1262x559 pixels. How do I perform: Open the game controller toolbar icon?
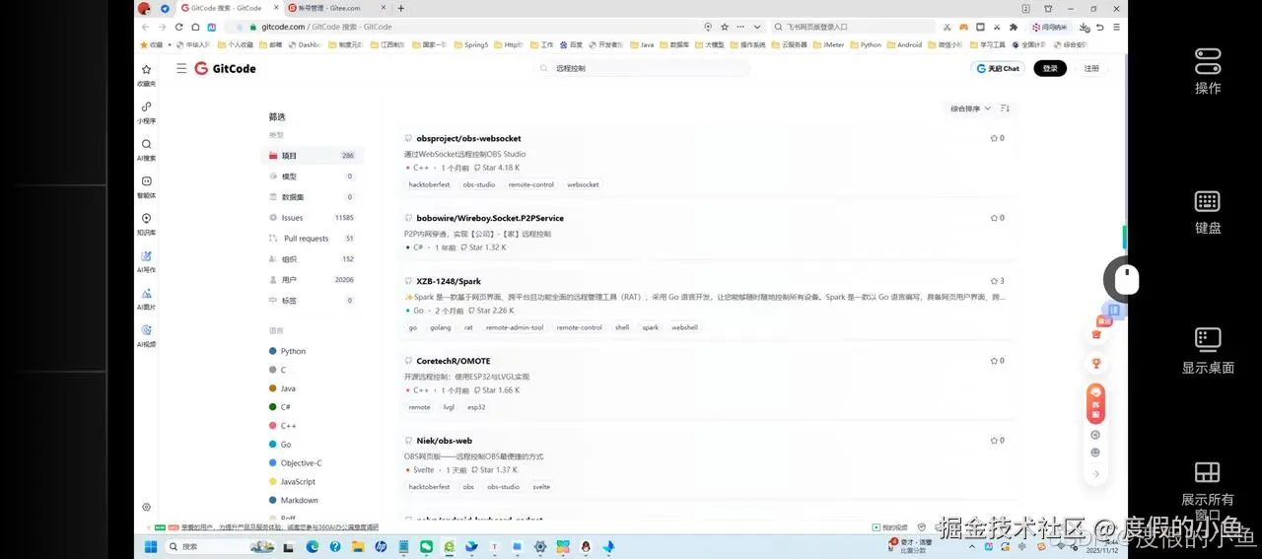964,27
